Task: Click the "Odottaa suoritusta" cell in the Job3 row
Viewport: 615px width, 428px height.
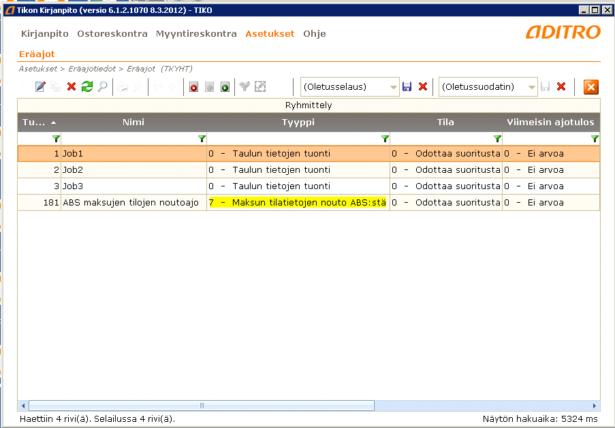Action: 446,186
